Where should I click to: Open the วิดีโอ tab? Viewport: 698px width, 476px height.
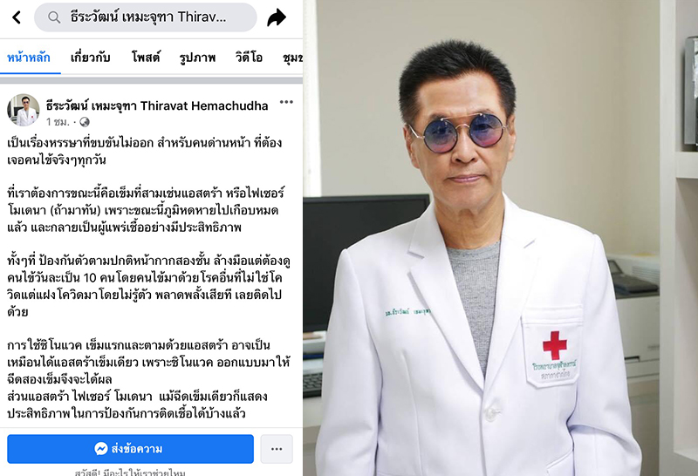click(x=249, y=58)
